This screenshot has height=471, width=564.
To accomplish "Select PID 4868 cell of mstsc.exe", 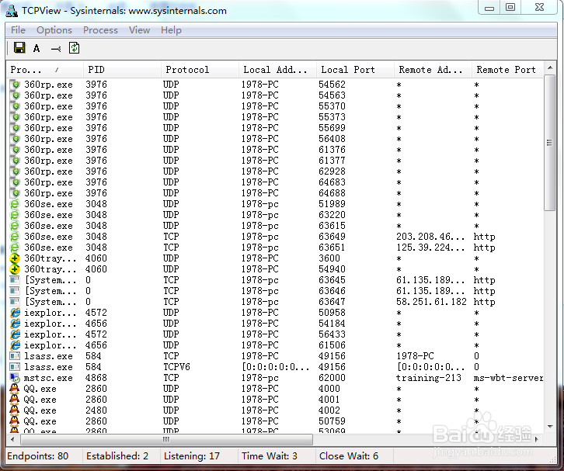I will pyautogui.click(x=96, y=378).
